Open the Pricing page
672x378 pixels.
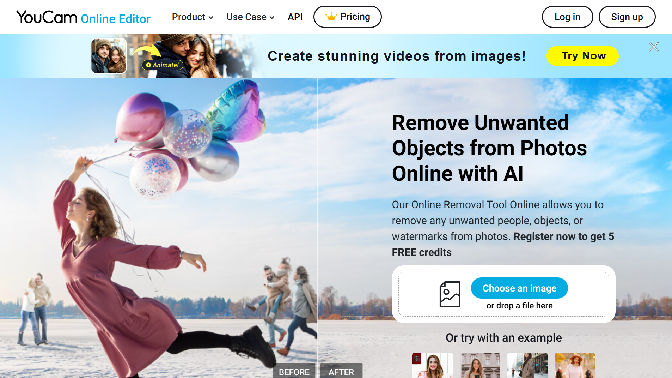(347, 17)
